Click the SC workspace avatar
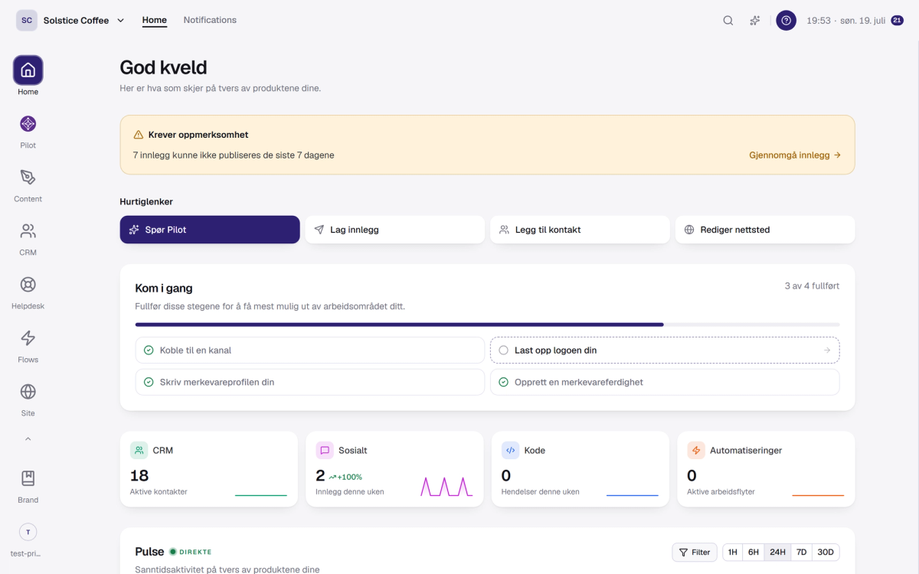 tap(27, 21)
